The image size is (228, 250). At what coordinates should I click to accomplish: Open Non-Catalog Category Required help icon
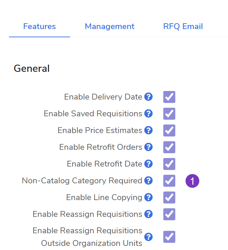point(148,181)
